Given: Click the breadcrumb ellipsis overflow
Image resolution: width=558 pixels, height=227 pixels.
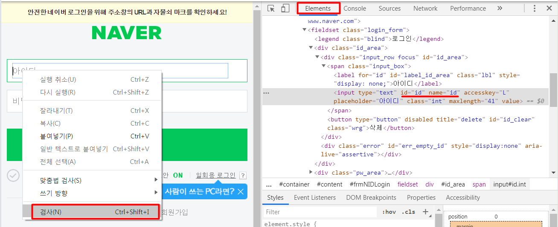Looking at the screenshot, I should (269, 184).
